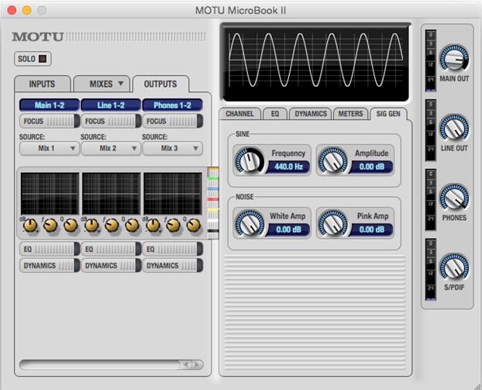Click the S/PDIF volume knob
Viewport: 482px width, 390px height.
[x=454, y=267]
